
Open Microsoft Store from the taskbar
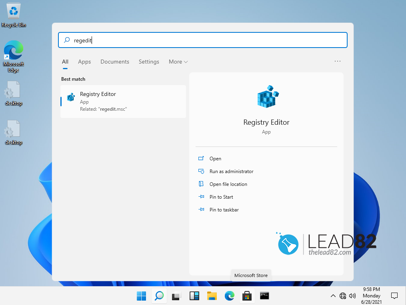click(x=247, y=296)
